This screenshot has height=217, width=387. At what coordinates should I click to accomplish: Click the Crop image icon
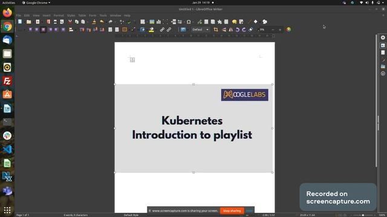[216, 30]
